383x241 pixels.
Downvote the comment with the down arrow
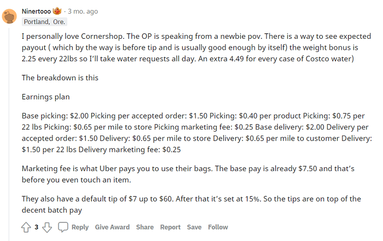47,227
